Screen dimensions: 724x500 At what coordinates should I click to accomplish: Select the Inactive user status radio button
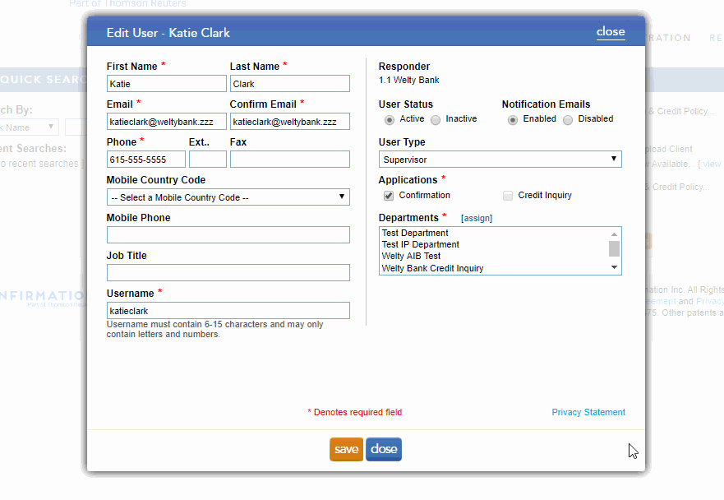436,118
